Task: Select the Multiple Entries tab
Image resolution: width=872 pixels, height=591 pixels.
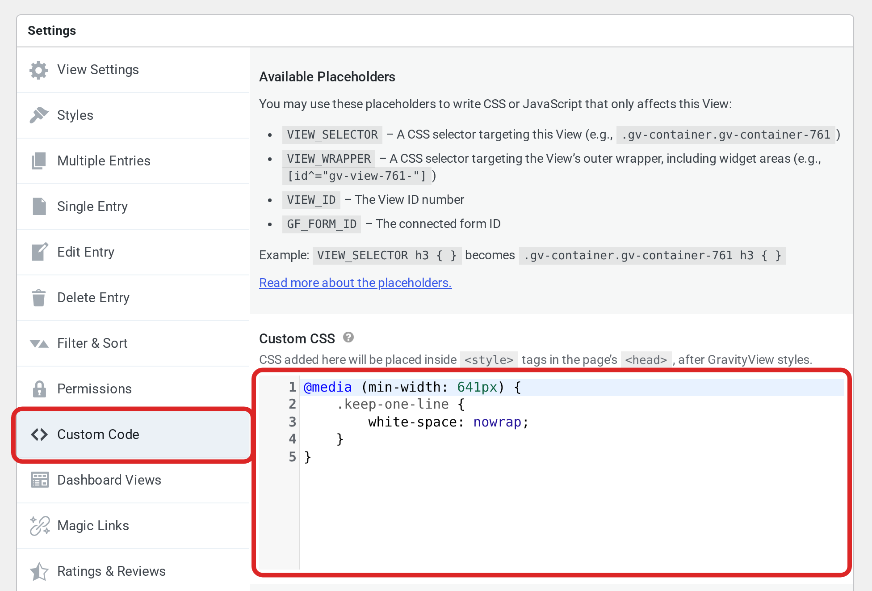Action: click(133, 161)
